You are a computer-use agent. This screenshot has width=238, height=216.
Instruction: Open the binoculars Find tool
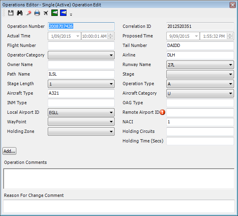point(20,13)
